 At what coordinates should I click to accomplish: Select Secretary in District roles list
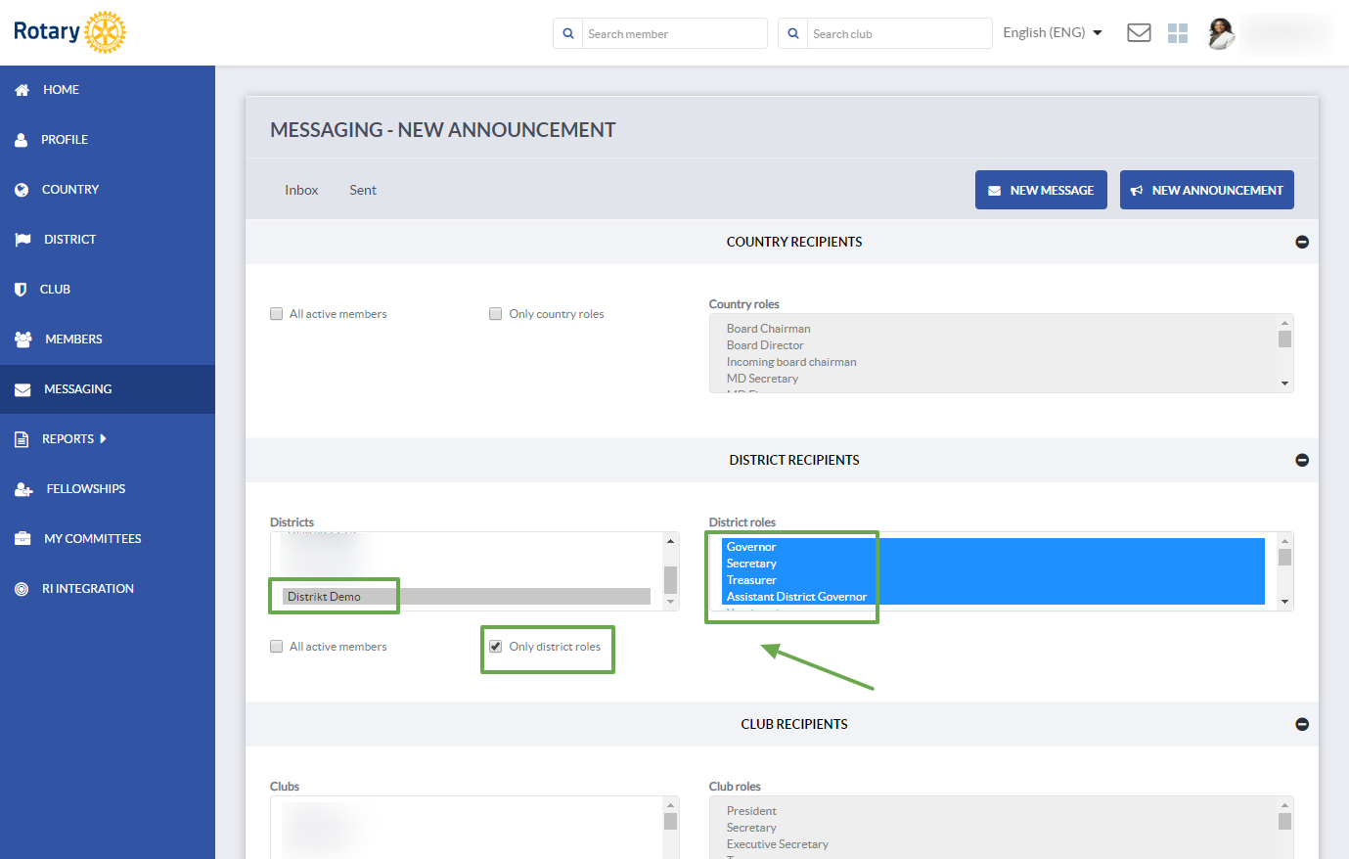(994, 564)
